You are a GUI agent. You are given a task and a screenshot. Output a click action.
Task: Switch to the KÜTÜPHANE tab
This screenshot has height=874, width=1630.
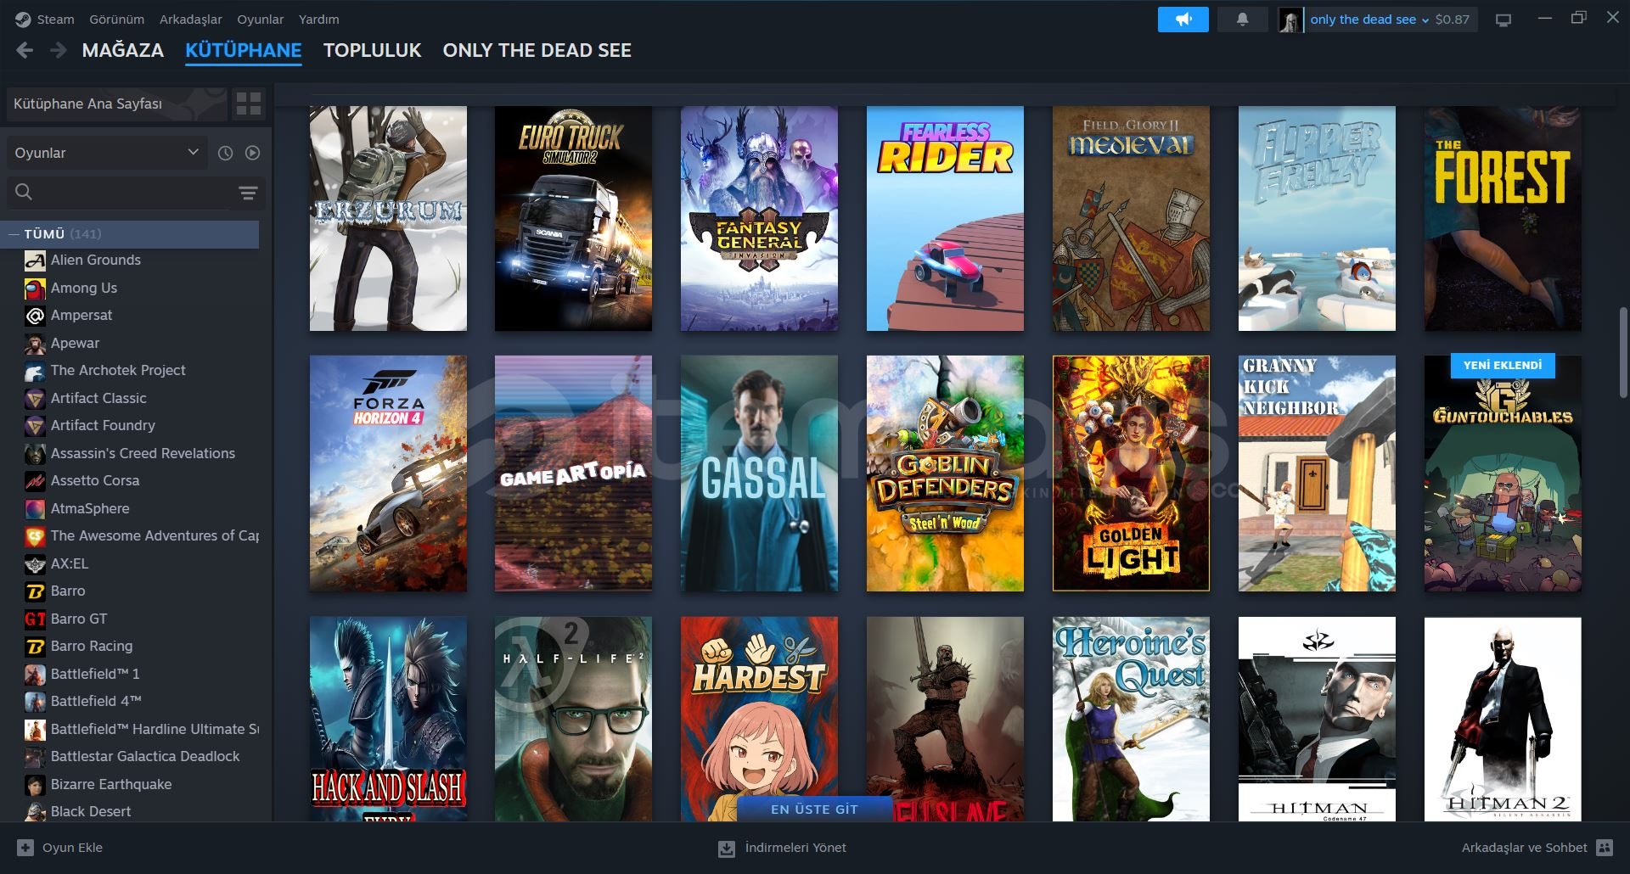[x=244, y=51]
